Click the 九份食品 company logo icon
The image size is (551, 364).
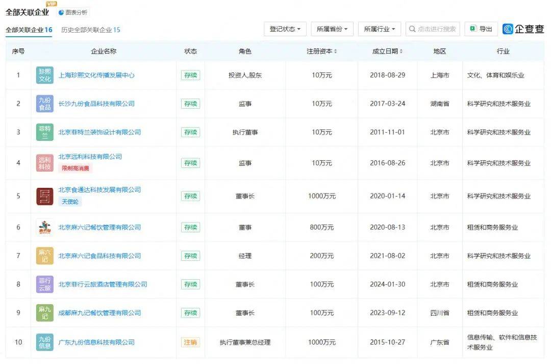[x=44, y=104]
